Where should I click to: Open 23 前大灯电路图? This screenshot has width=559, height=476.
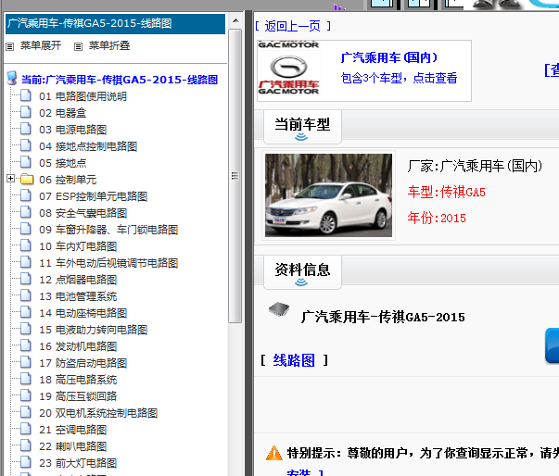[78, 463]
